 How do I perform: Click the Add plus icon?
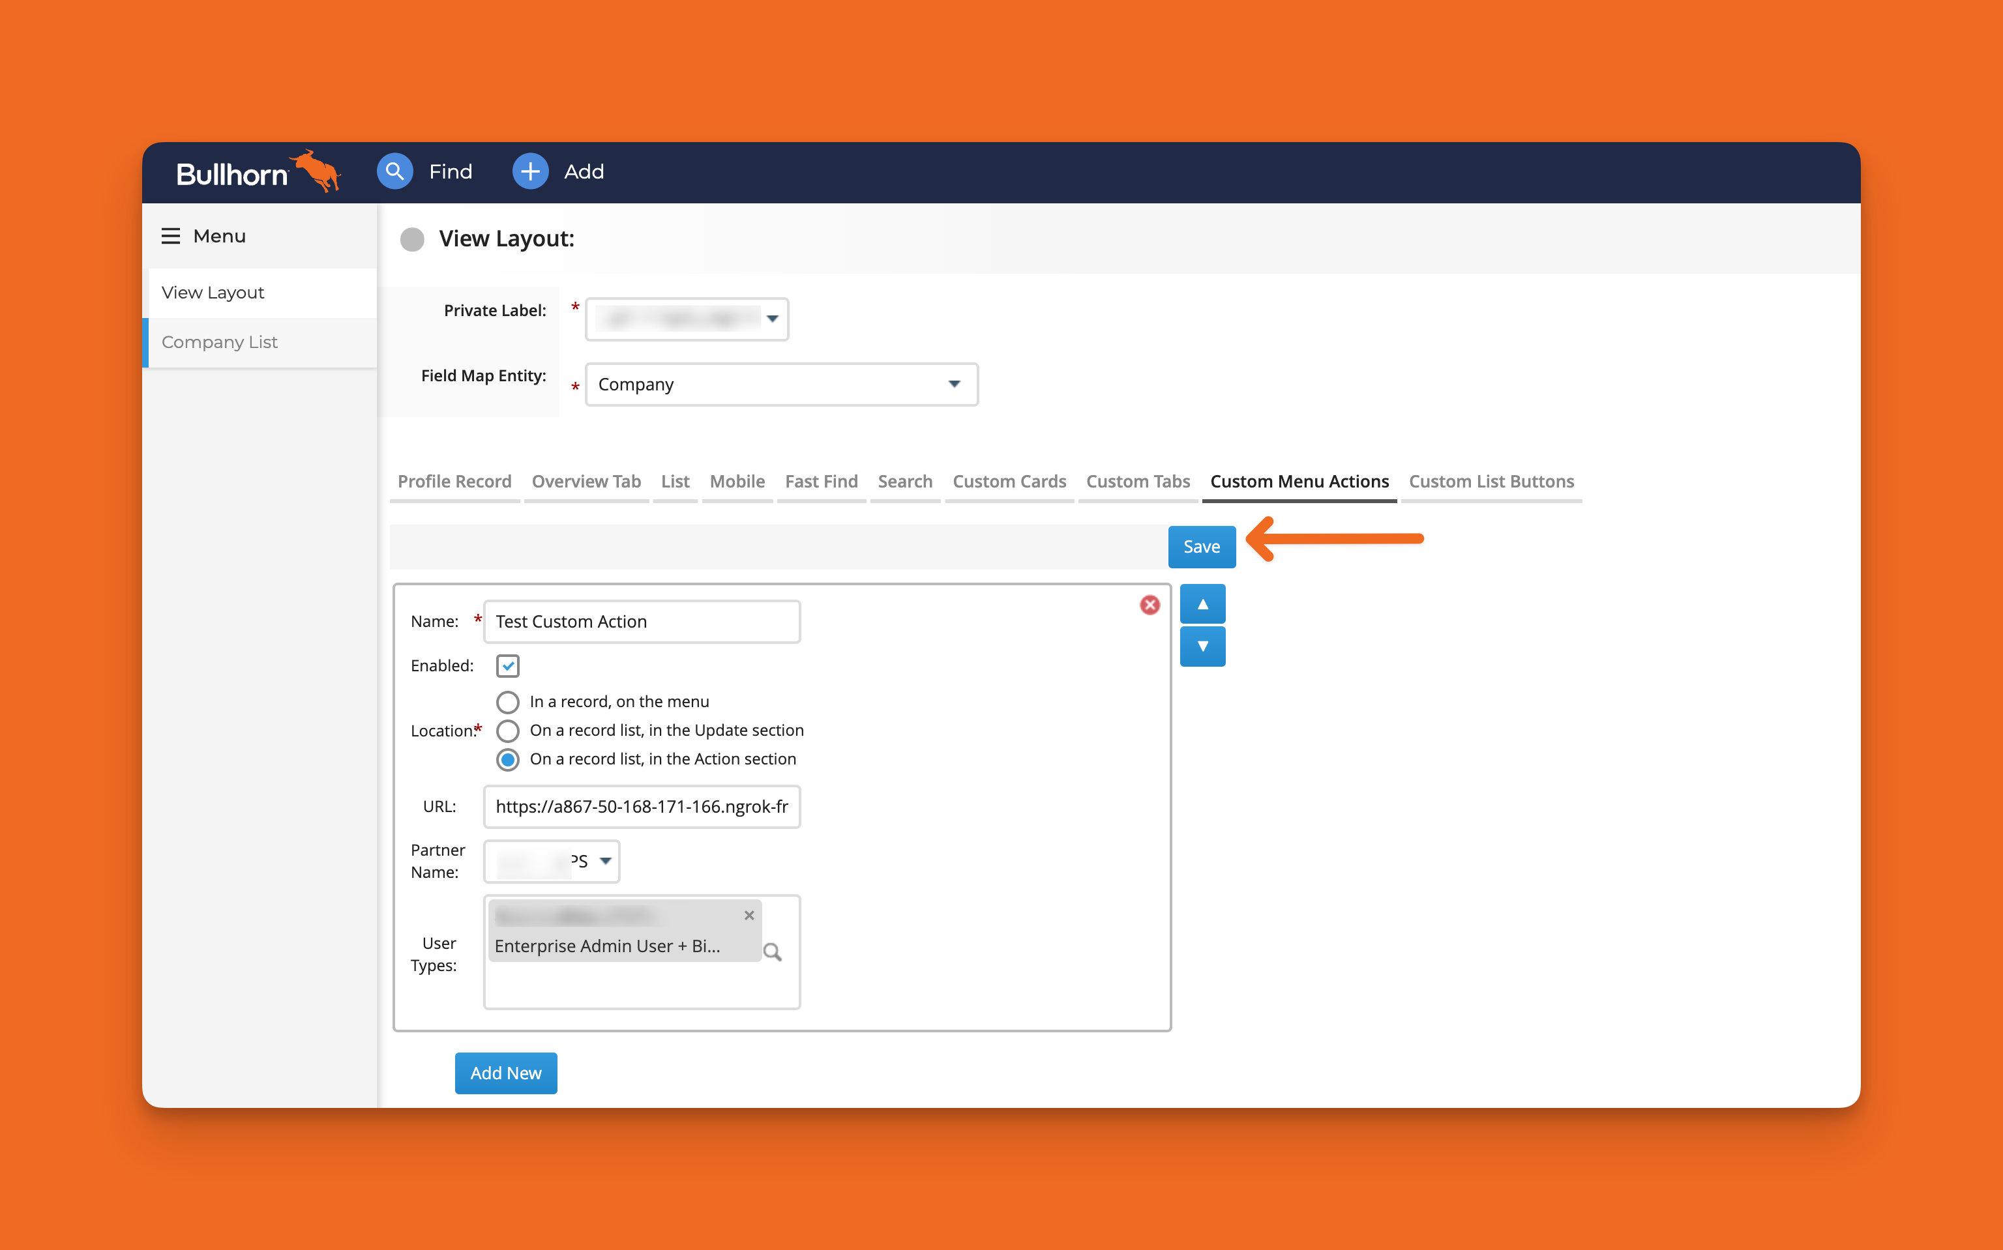pos(530,171)
